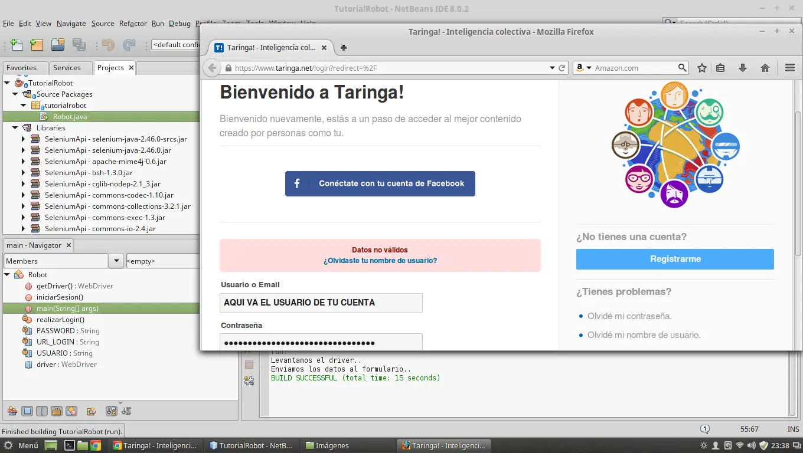Screen dimensions: 803x453
Task: Collapse the Source Packages node
Action: [x=15, y=94]
